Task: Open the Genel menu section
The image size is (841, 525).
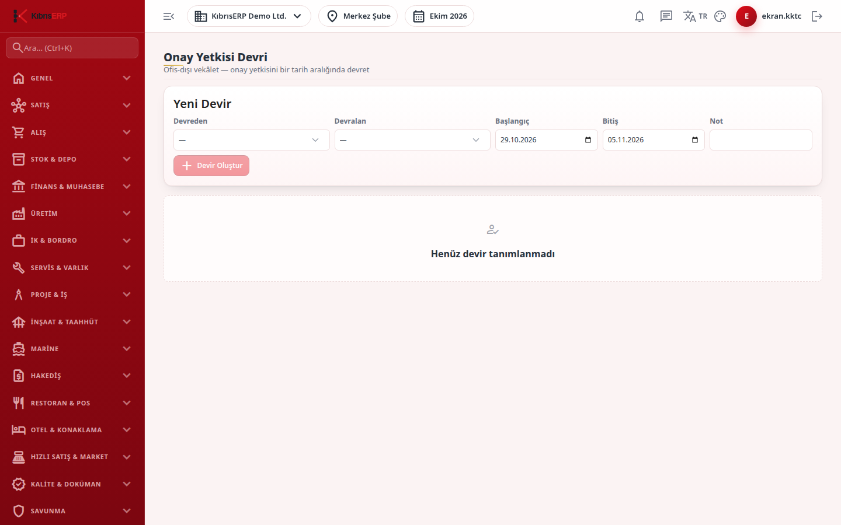Action: (x=72, y=78)
